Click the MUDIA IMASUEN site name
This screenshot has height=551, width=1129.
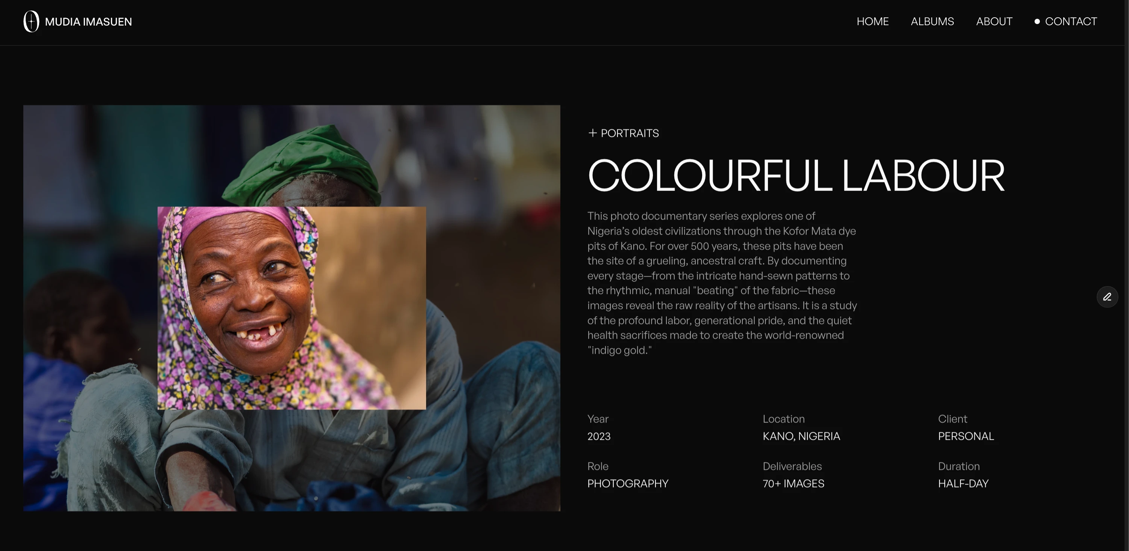coord(88,22)
